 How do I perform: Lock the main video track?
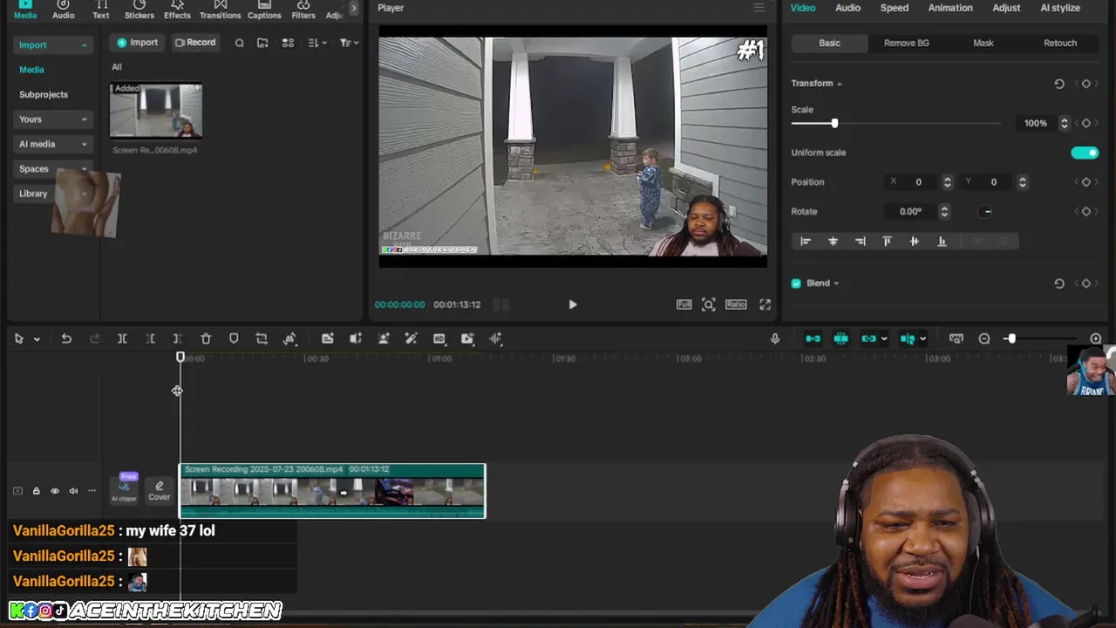pyautogui.click(x=37, y=491)
